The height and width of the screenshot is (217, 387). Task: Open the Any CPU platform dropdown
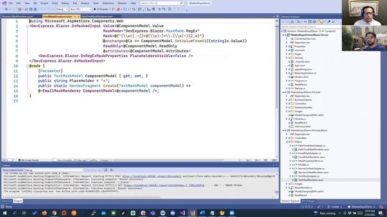pos(80,9)
